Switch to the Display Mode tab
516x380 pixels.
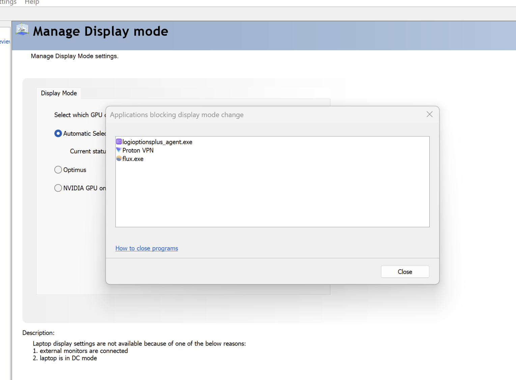point(58,93)
